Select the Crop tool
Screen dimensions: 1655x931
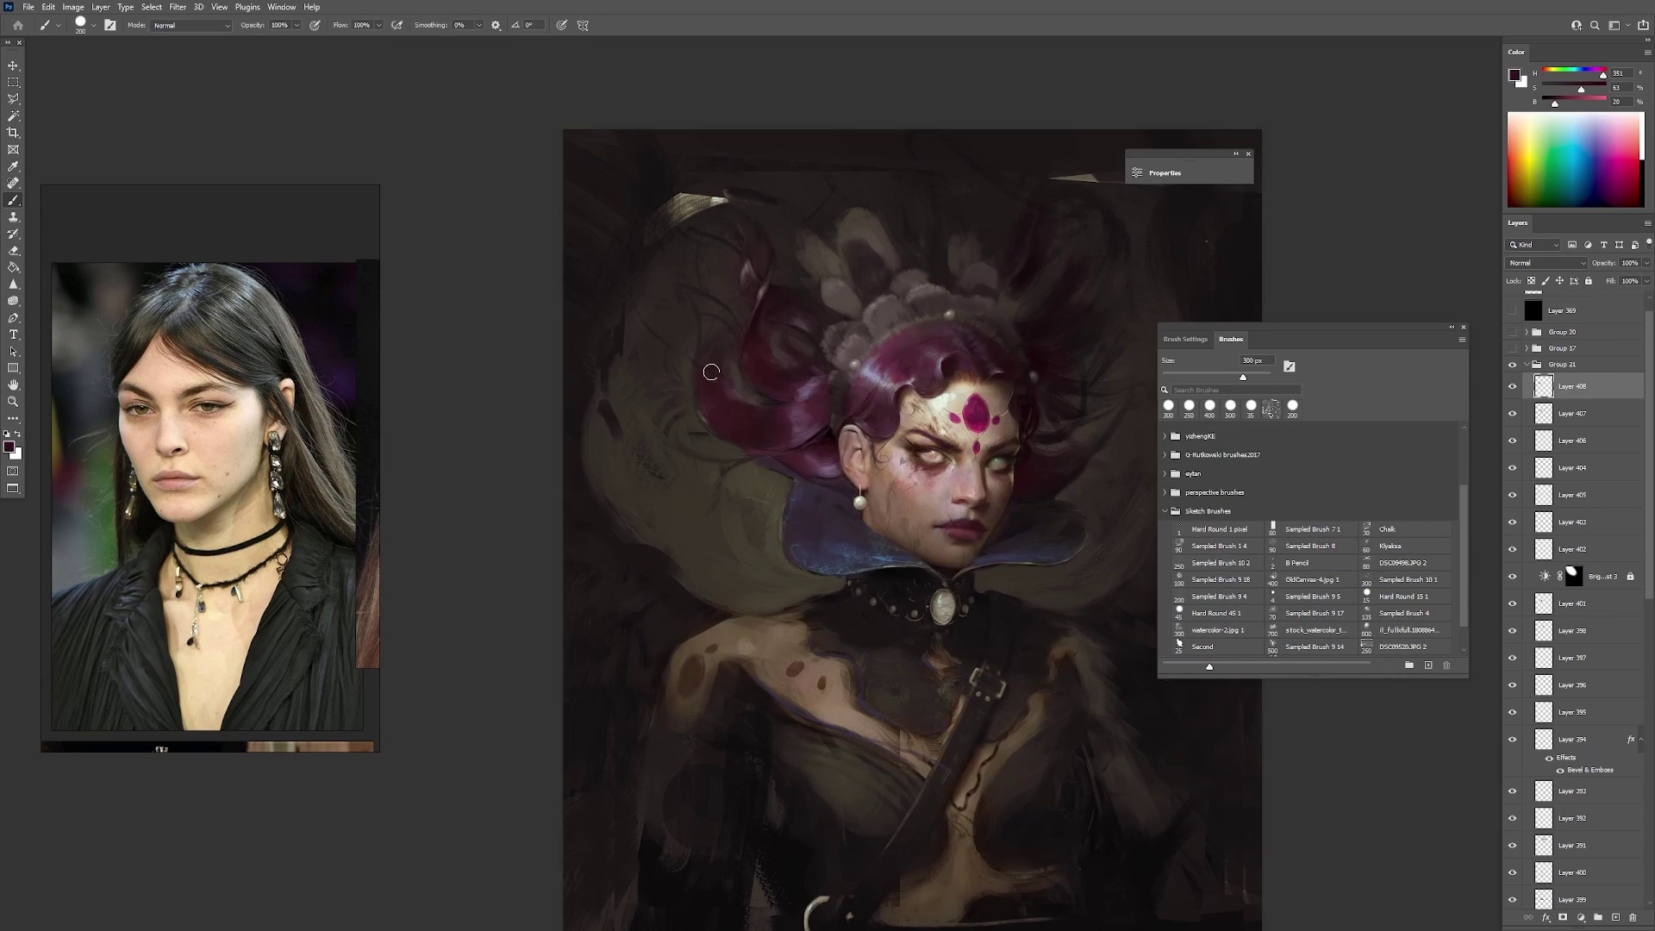[13, 133]
